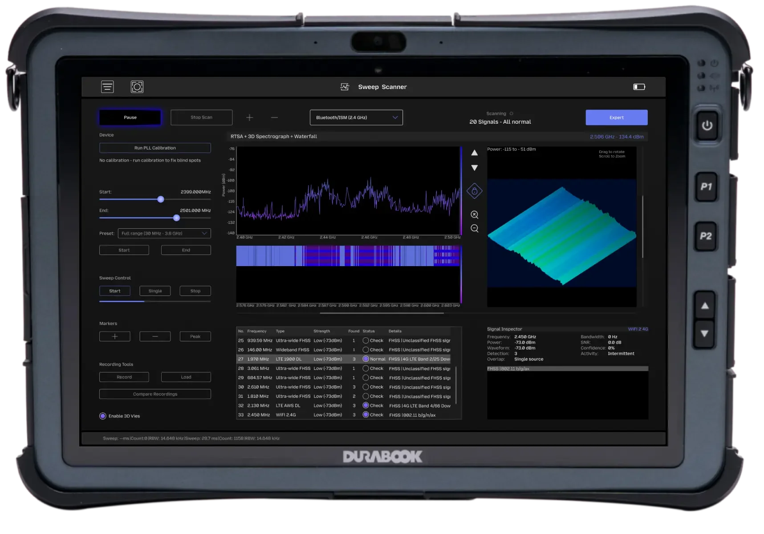Adjust the End frequency slider handle
Viewport: 764px width, 534px height.
click(177, 218)
